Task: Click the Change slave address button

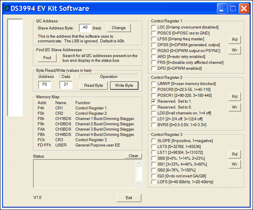Action: point(119,28)
